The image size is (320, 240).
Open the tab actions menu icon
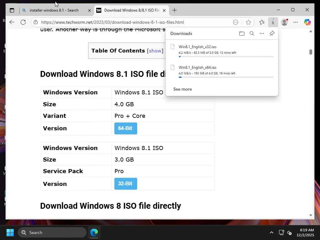pos(12,10)
